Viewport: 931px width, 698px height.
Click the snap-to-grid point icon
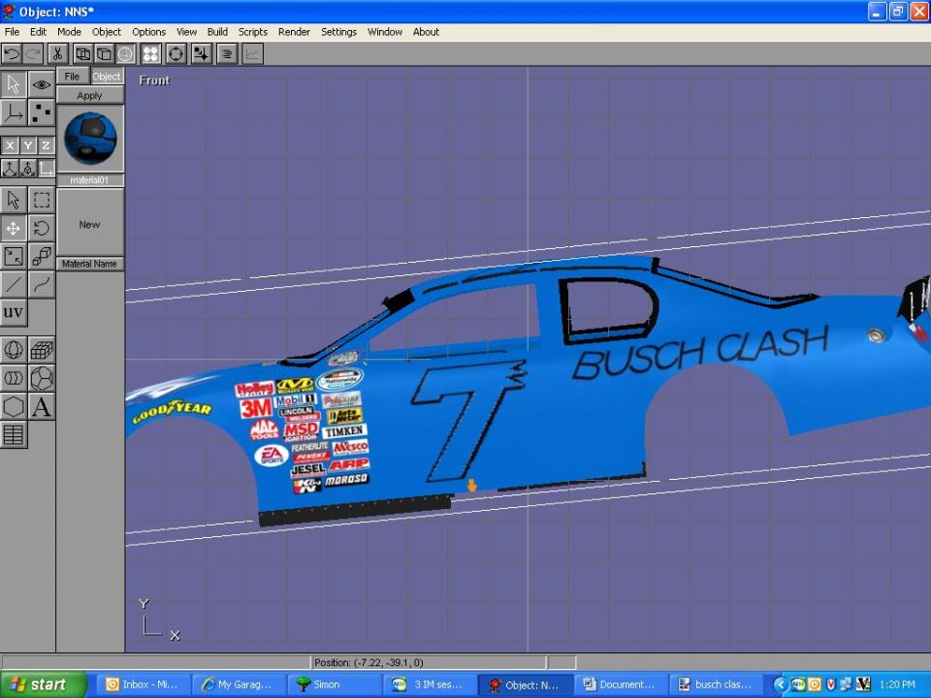click(x=202, y=54)
